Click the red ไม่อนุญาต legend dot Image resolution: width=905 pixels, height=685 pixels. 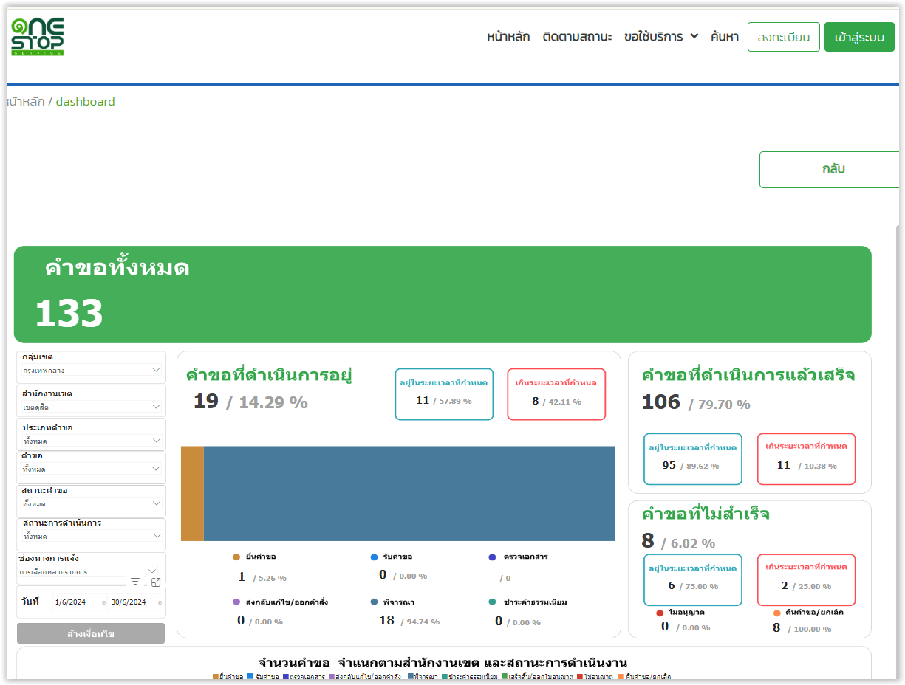coord(660,613)
